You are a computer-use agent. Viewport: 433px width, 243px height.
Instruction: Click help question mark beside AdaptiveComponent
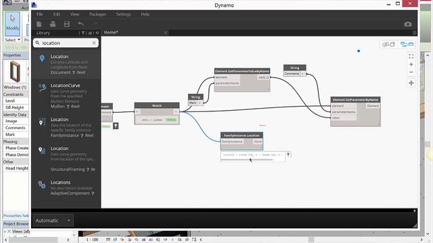tap(93, 194)
